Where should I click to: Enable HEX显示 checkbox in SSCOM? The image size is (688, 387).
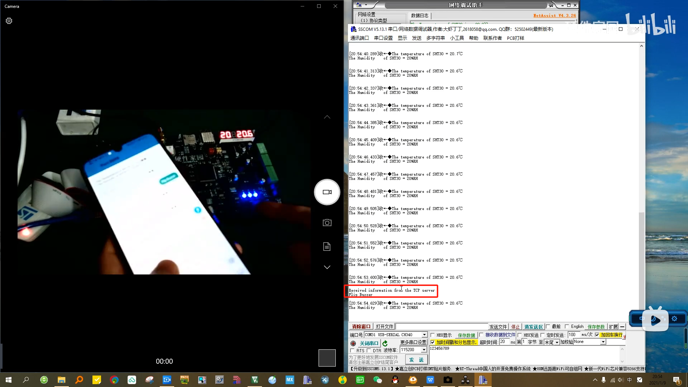click(432, 335)
